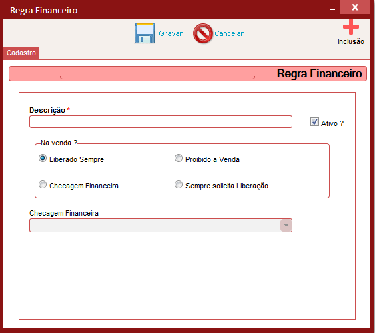This screenshot has width=375, height=333.
Task: Click the Regra Financeiro pink header banner
Action: point(187,74)
